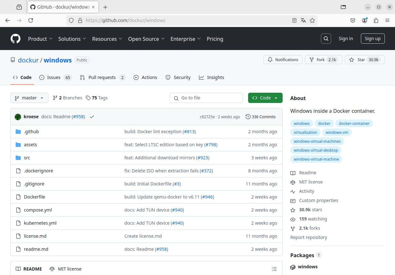Open the compose.yml file
This screenshot has width=395, height=275.
[38, 210]
